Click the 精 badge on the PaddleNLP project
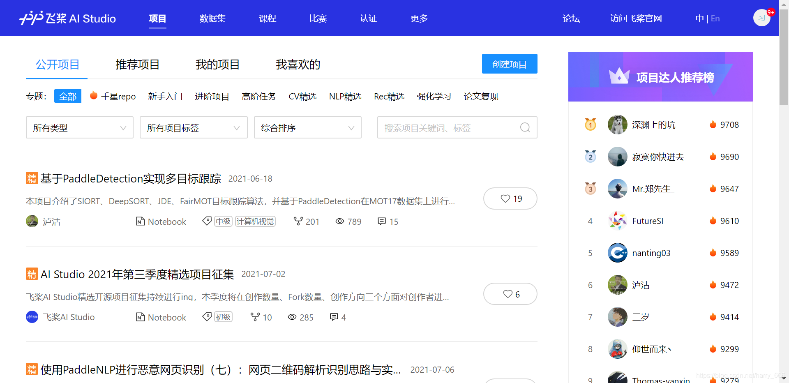Image resolution: width=789 pixels, height=383 pixels. (x=32, y=369)
